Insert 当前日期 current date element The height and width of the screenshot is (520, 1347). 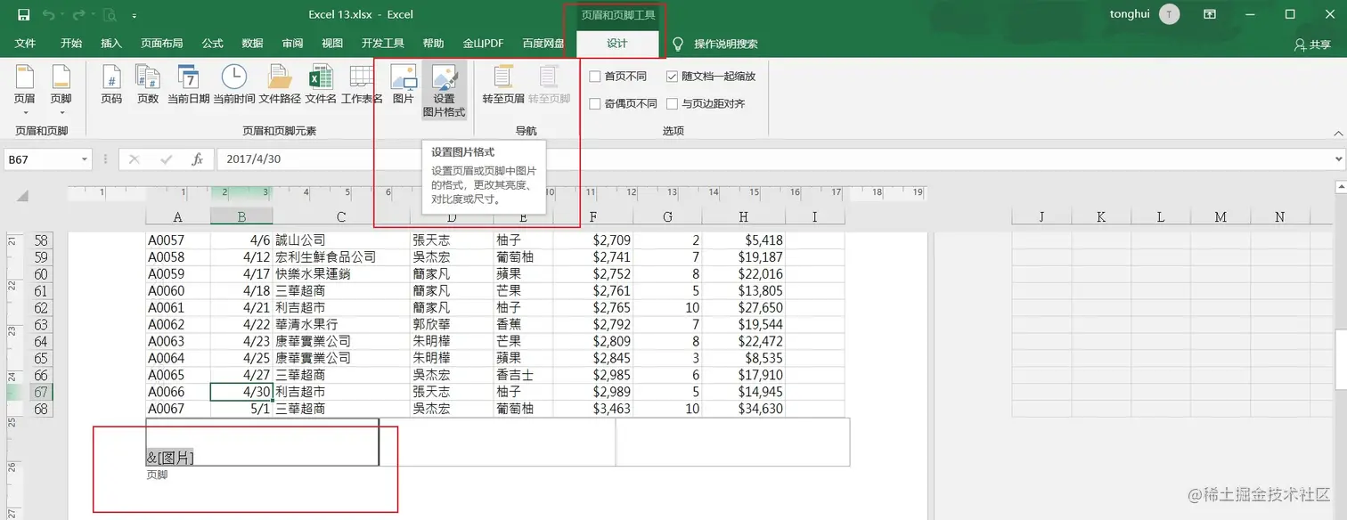point(188,85)
